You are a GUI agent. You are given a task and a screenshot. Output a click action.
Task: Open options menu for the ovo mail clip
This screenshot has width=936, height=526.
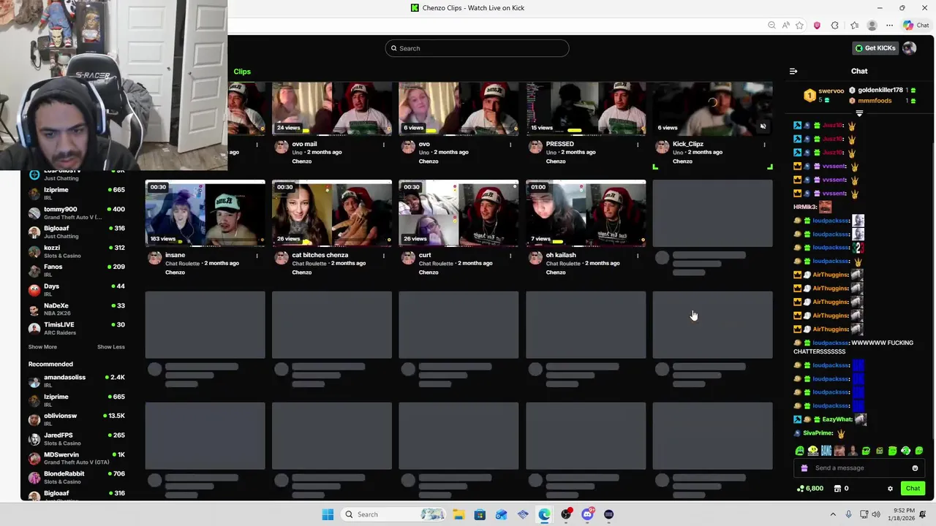pos(383,145)
